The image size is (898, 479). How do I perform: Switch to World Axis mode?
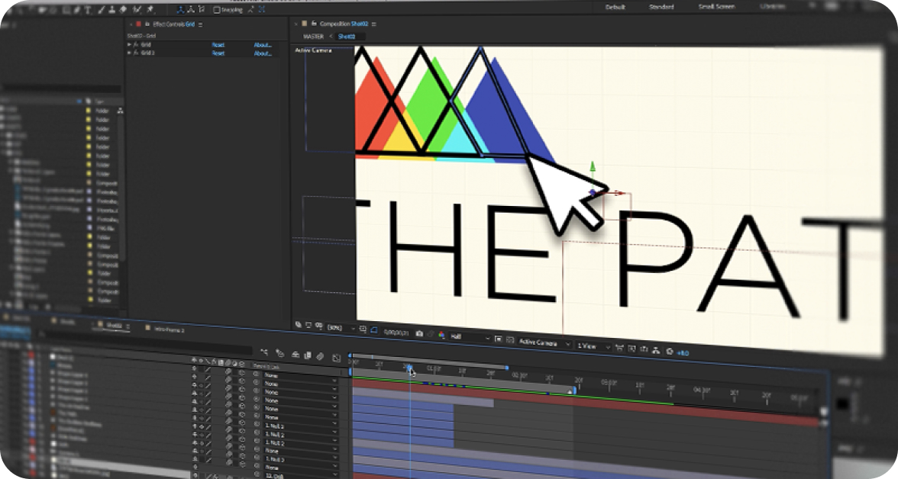(191, 9)
